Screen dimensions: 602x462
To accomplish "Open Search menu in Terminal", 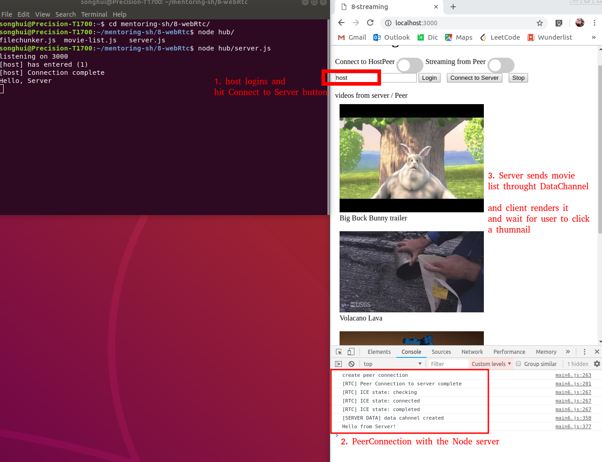I will (65, 14).
